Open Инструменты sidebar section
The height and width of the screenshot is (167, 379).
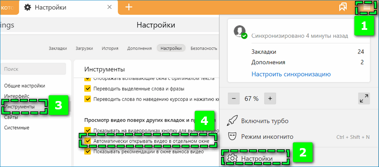[x=19, y=106]
